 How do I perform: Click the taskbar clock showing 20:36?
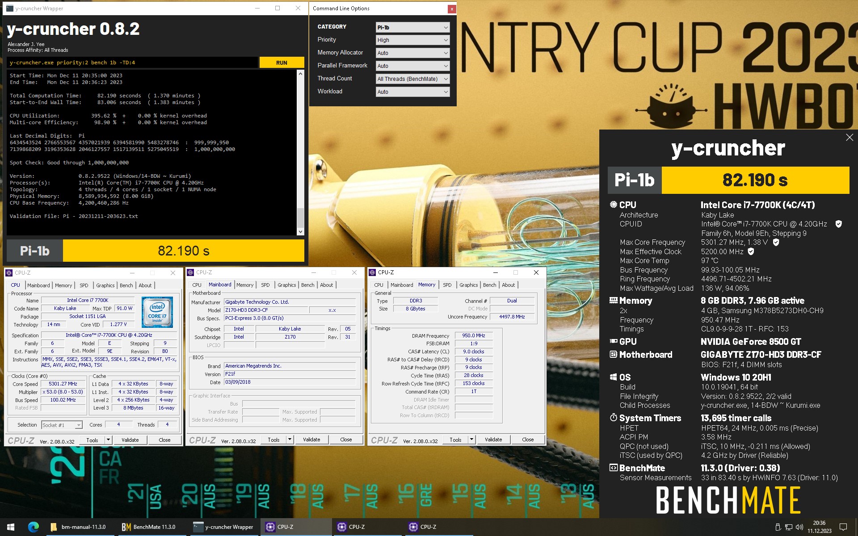pos(819,527)
